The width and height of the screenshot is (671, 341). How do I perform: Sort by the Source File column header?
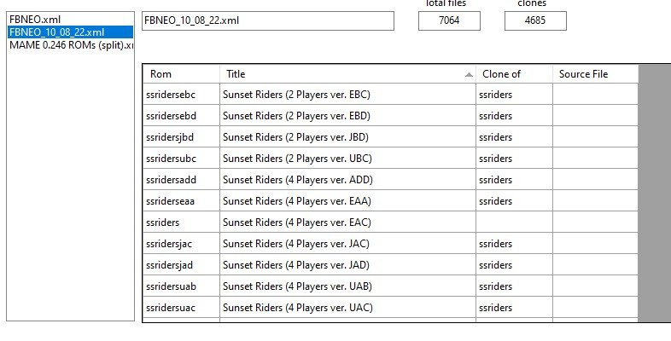pyautogui.click(x=595, y=74)
